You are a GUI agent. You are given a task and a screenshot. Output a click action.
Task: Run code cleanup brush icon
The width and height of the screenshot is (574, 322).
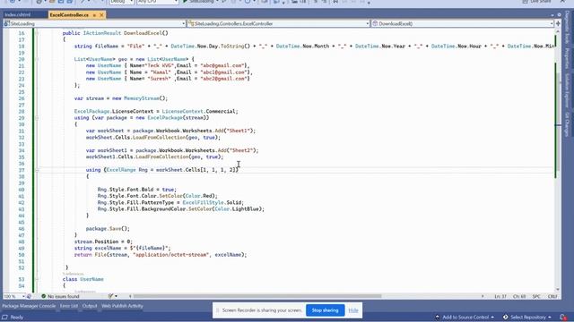click(110, 296)
